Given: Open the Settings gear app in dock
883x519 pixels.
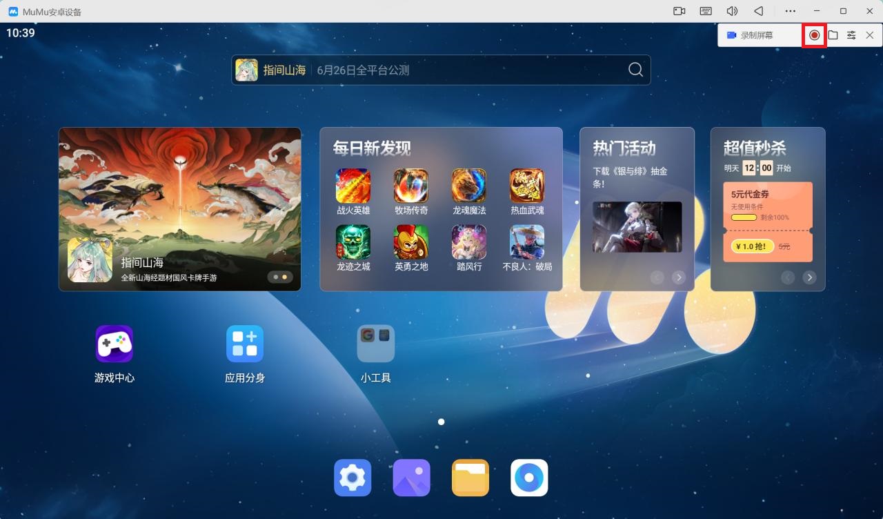Looking at the screenshot, I should pos(353,478).
